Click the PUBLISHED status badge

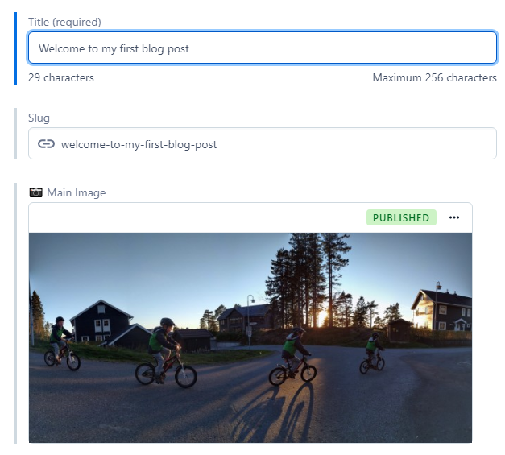coord(401,217)
